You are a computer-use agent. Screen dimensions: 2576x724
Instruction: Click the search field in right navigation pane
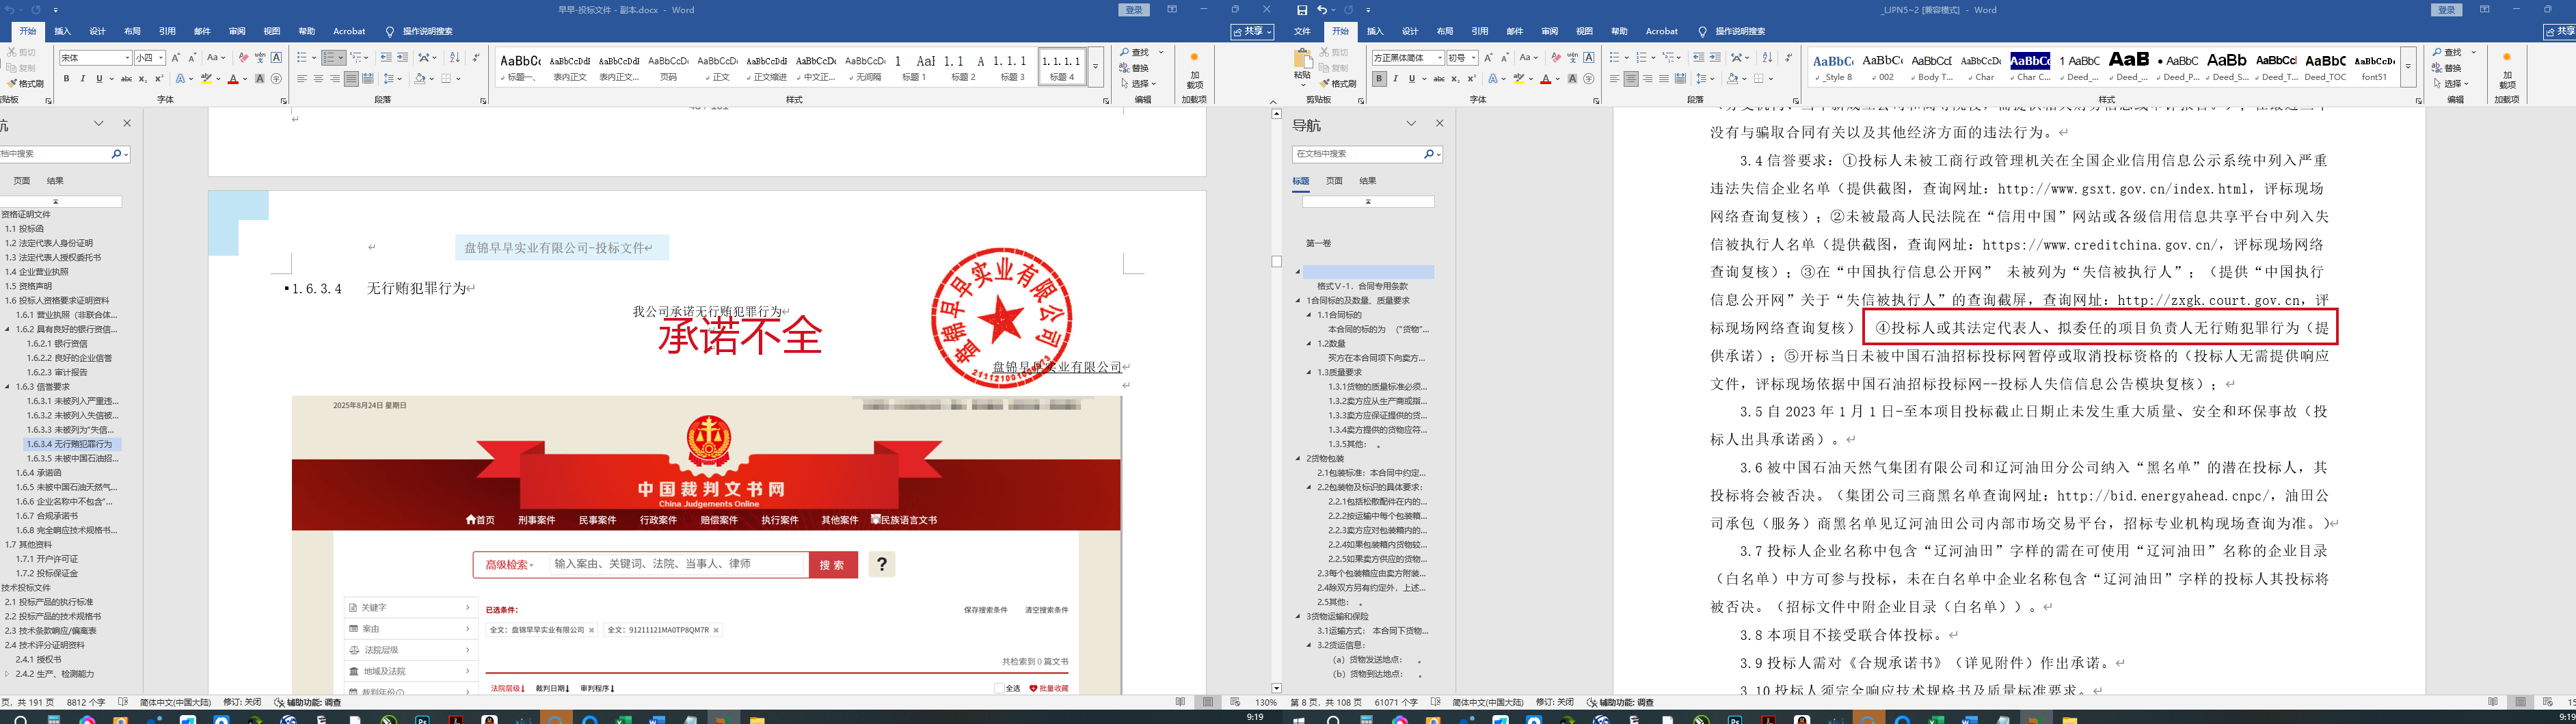click(1358, 154)
